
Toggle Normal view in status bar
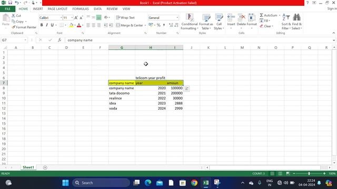pos(272,173)
